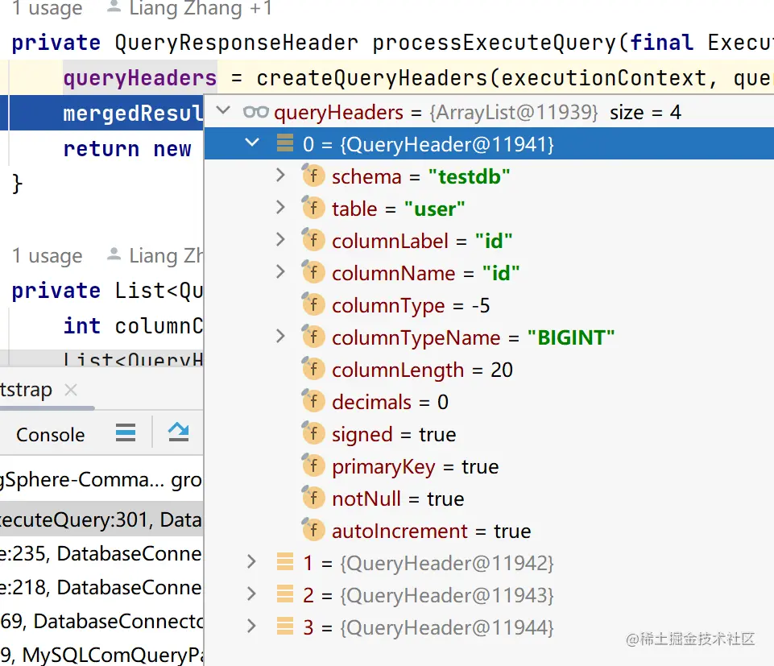Click the 'return new' code line

click(x=127, y=149)
